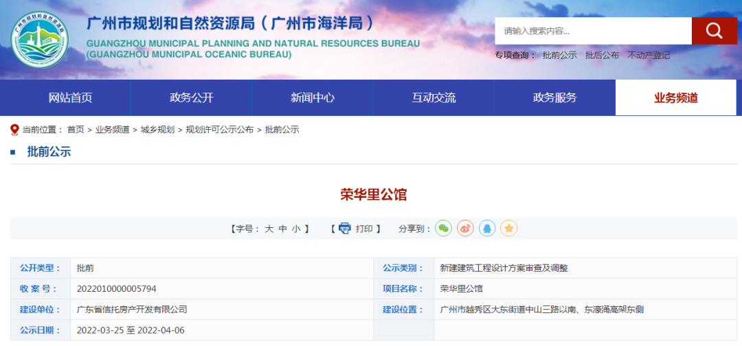Click the red location pin icon
The width and height of the screenshot is (742, 346).
coord(14,130)
